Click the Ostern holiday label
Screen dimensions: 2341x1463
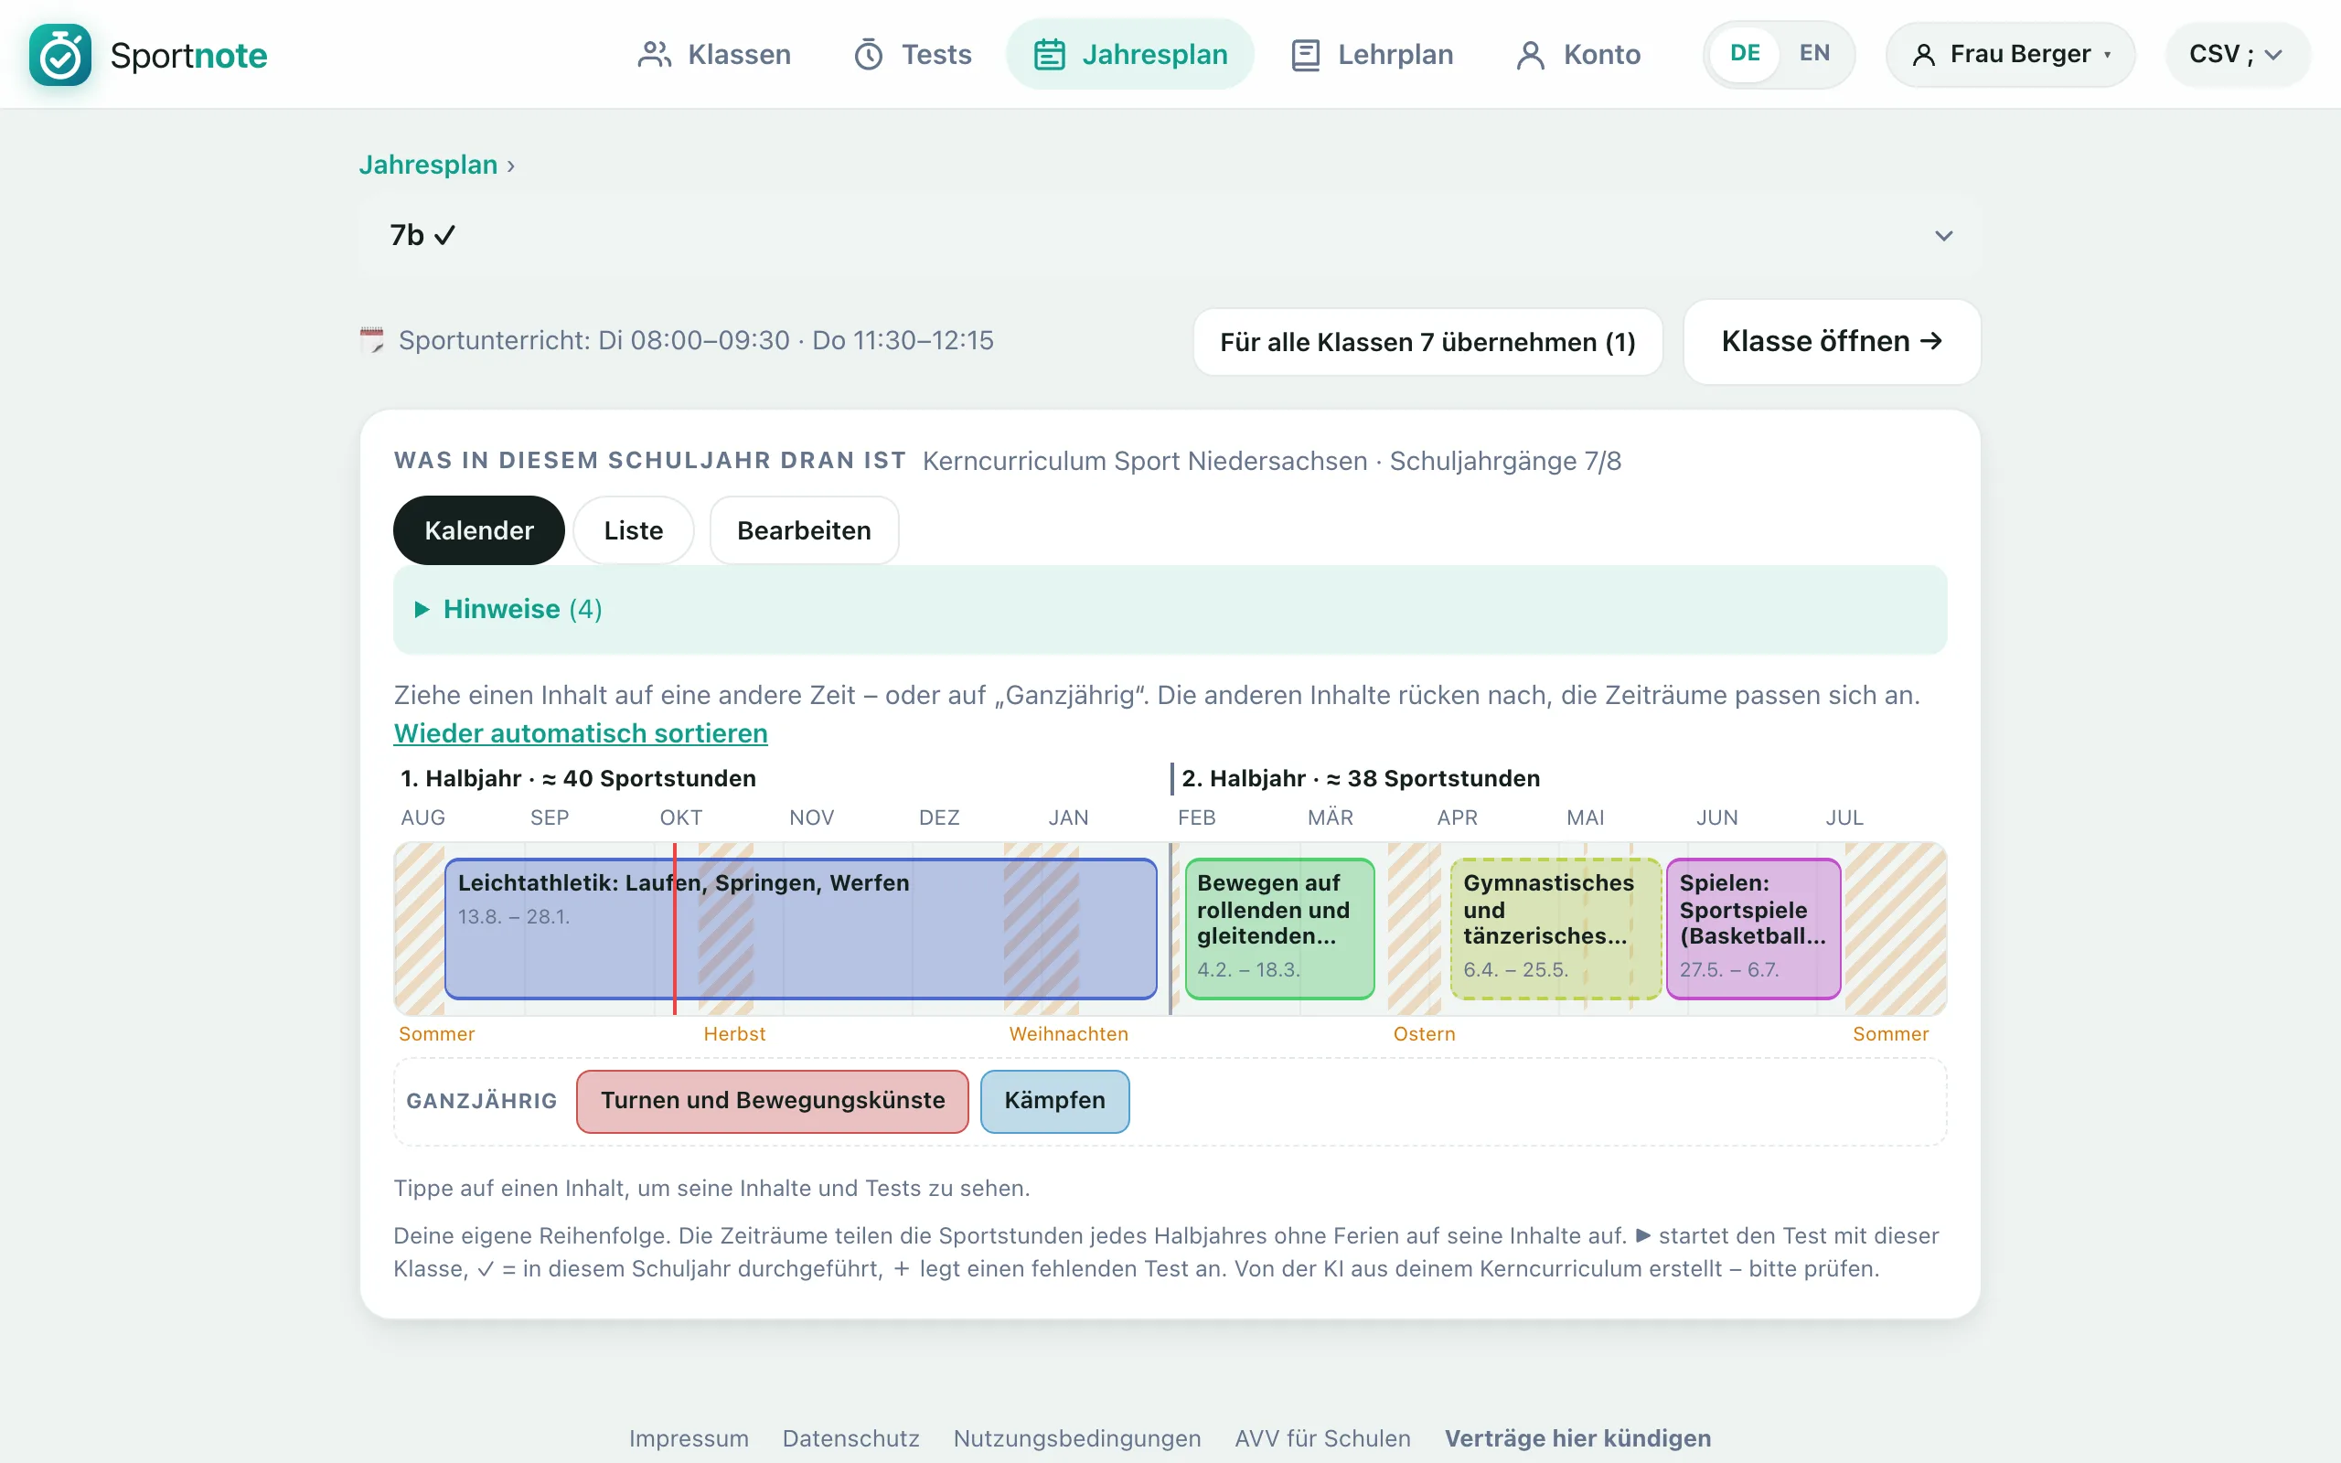coord(1424,1034)
